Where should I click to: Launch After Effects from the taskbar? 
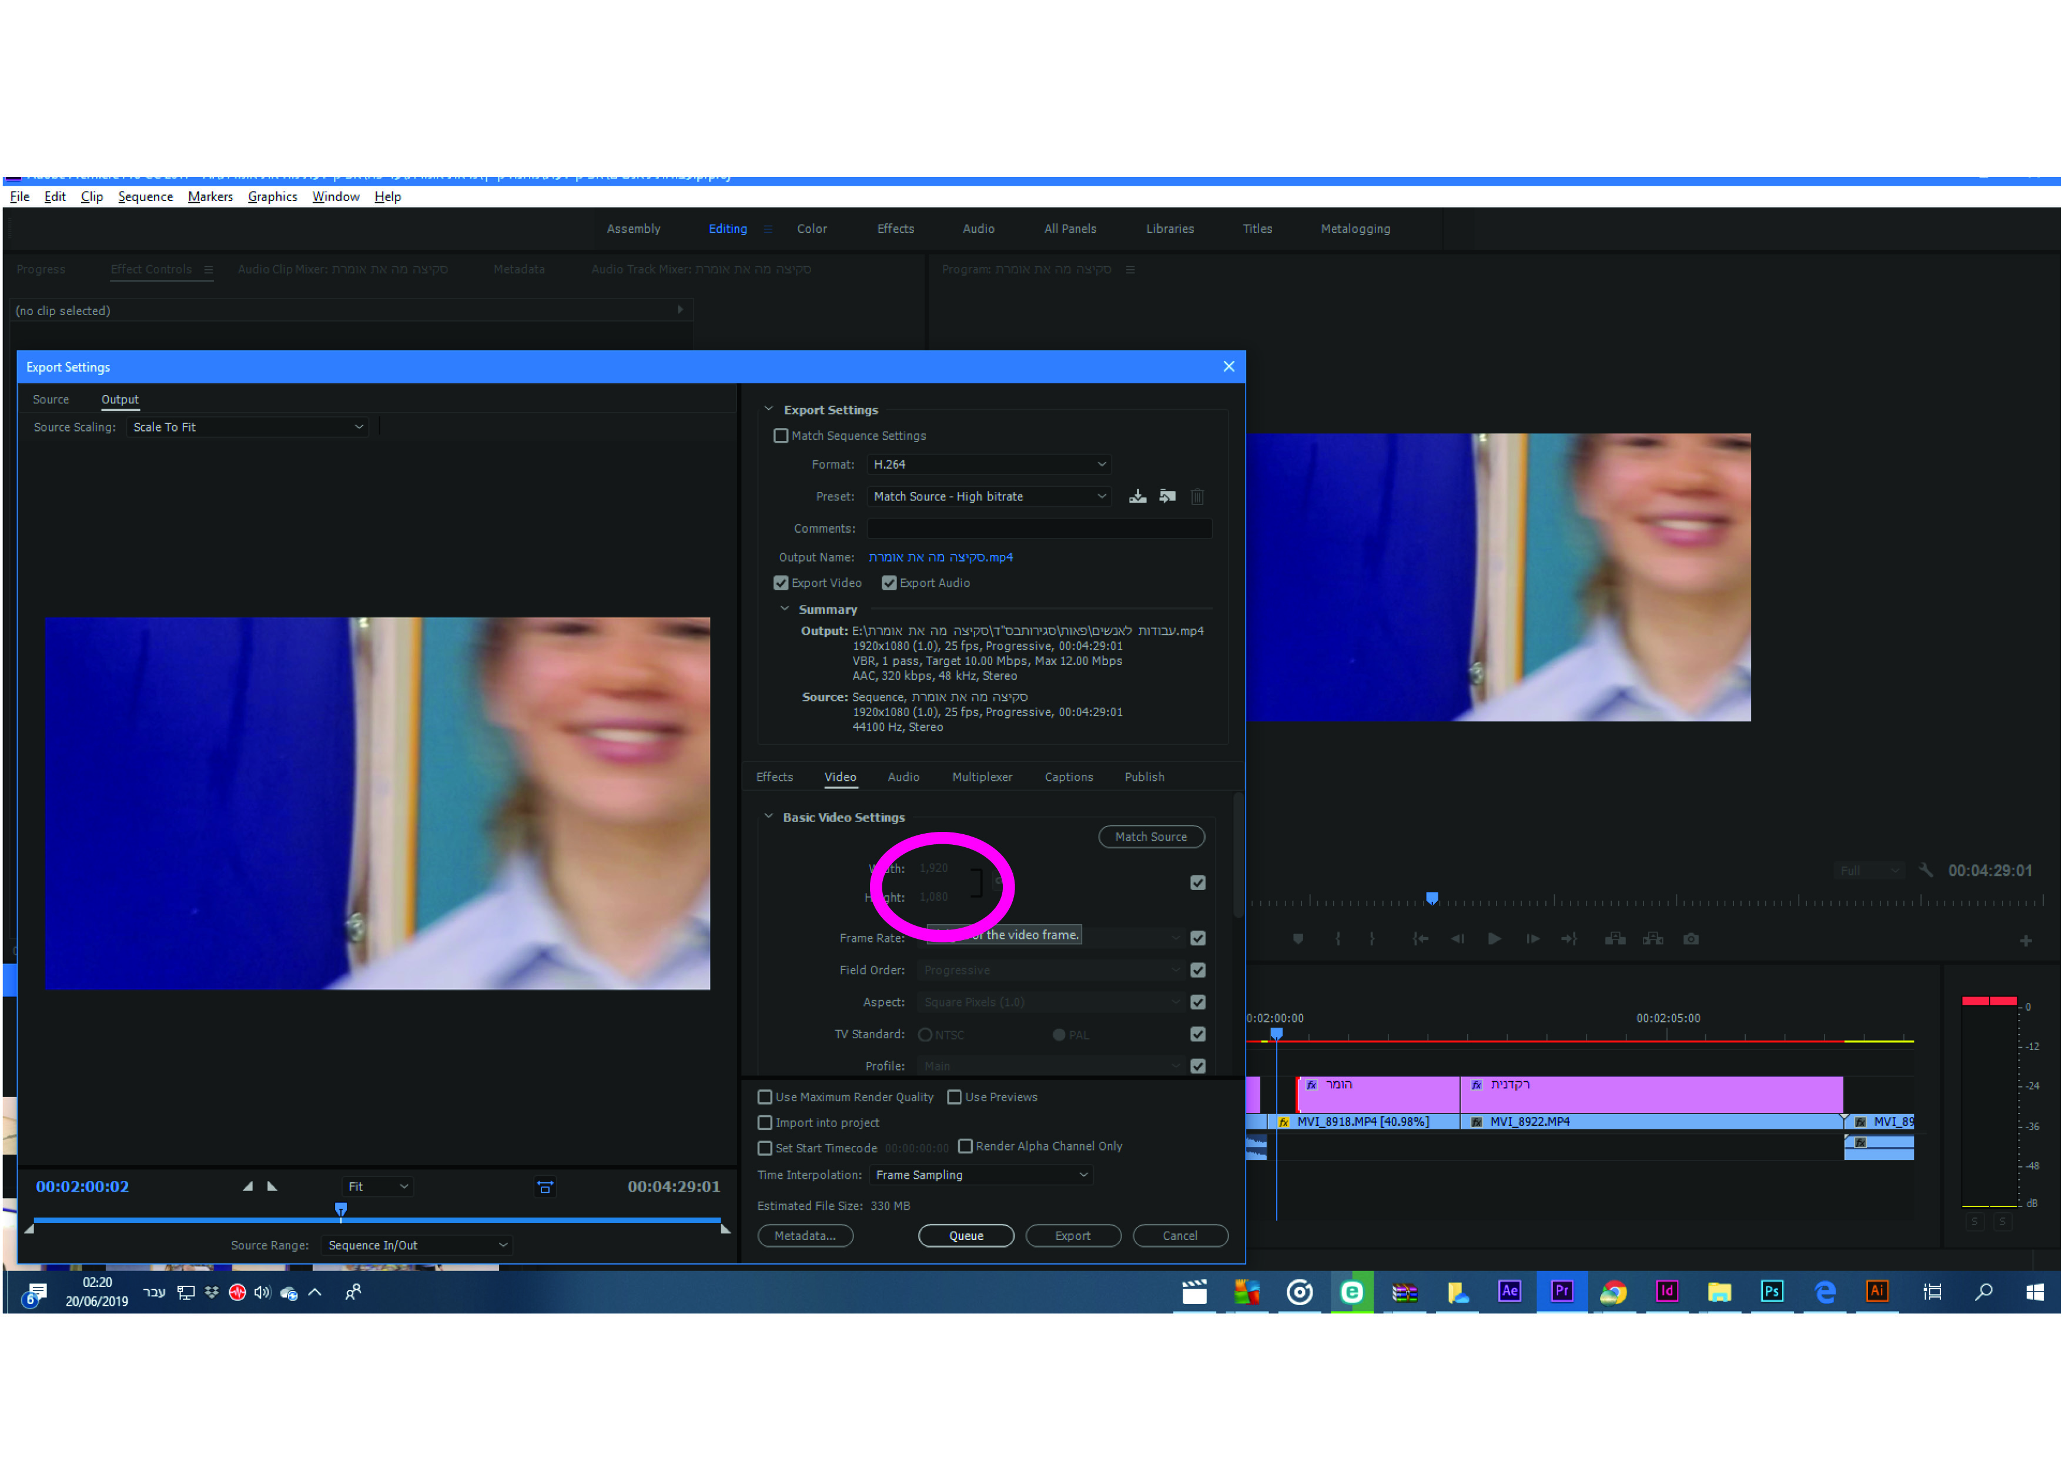click(1509, 1292)
